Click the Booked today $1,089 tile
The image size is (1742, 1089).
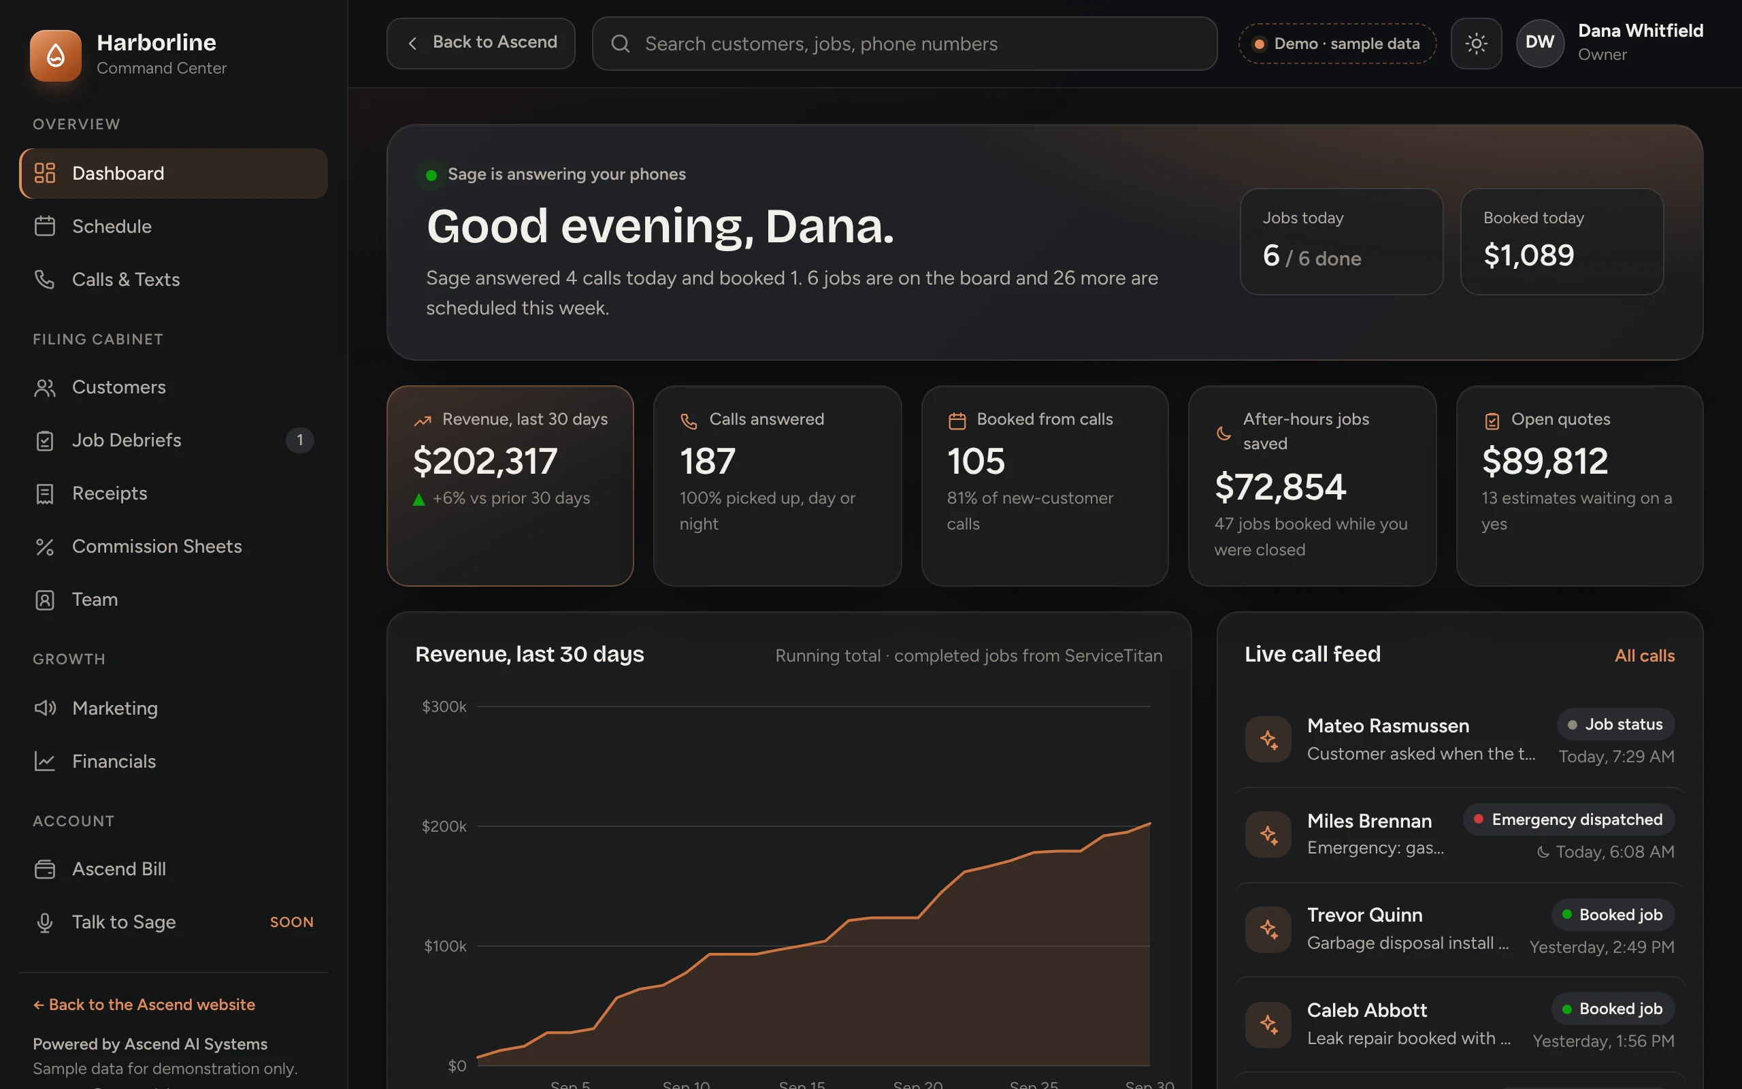[1562, 242]
